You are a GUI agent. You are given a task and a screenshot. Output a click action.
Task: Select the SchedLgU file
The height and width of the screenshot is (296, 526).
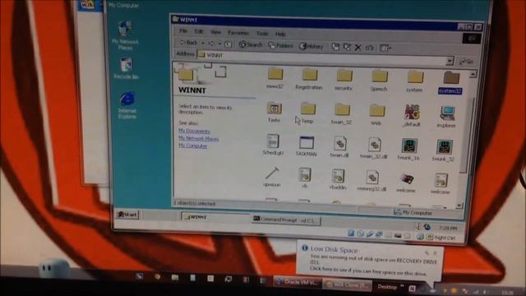273,145
